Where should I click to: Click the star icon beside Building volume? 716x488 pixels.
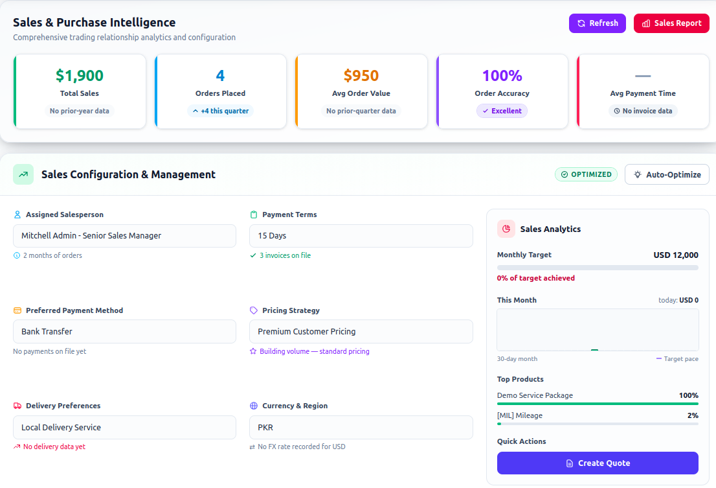coord(253,351)
